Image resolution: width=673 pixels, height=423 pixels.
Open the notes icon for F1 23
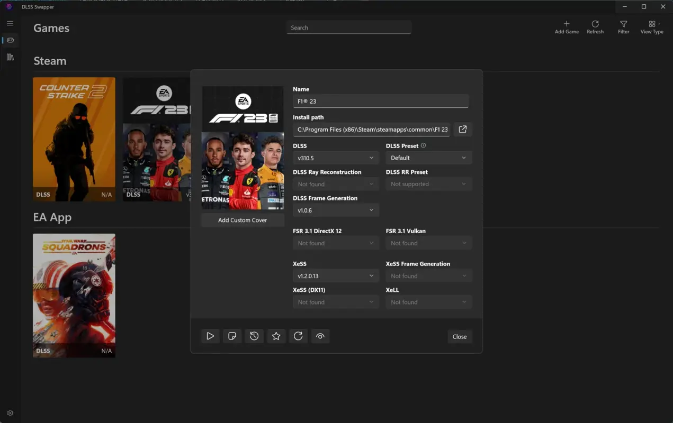(232, 336)
